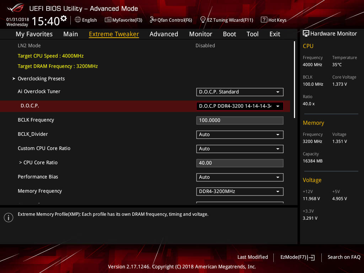Click the EZ Tuning Wizard bulb icon
This screenshot has width=364, height=273.
[203, 20]
